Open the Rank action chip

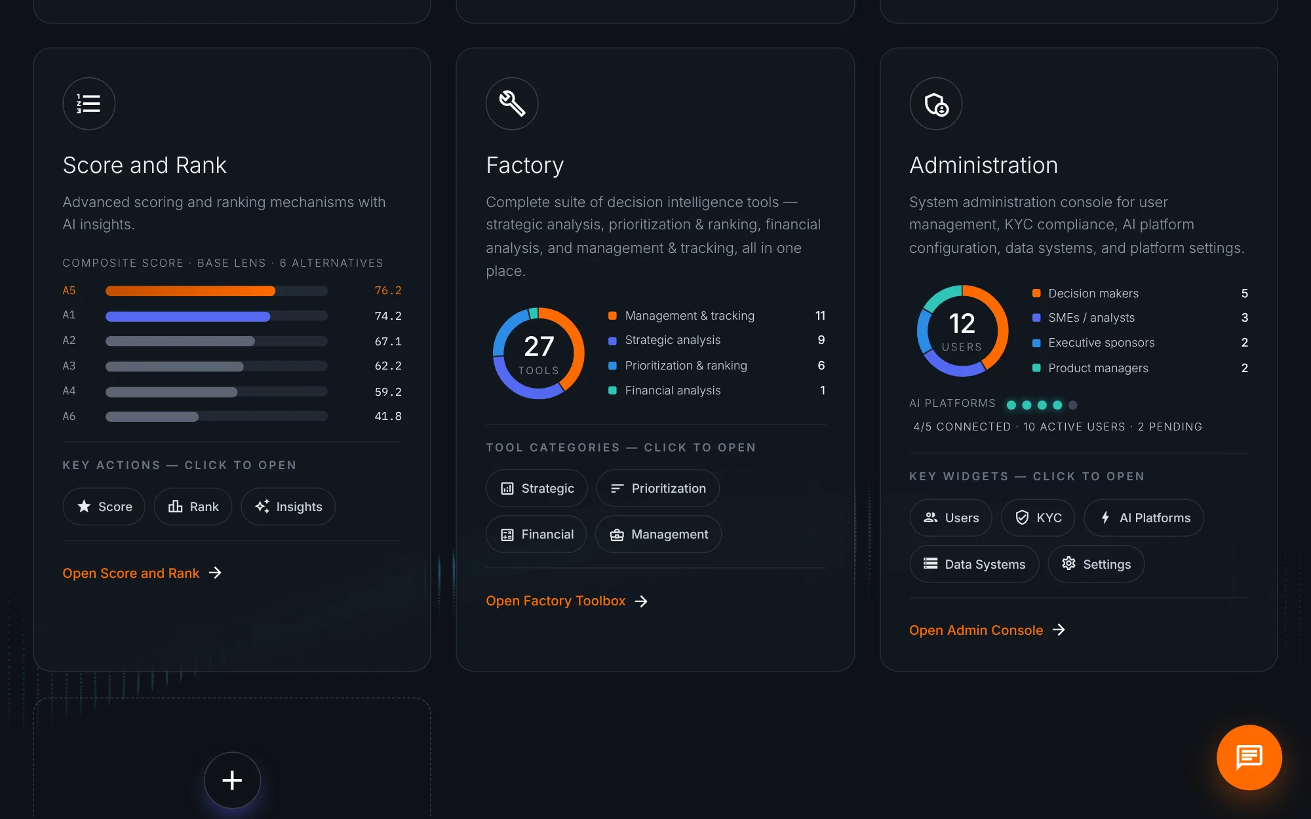(x=193, y=506)
